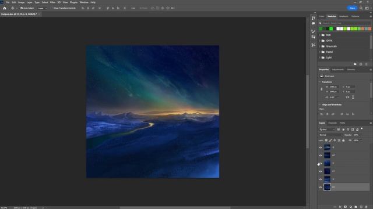Expand the RGB swatch folder

click(x=320, y=35)
